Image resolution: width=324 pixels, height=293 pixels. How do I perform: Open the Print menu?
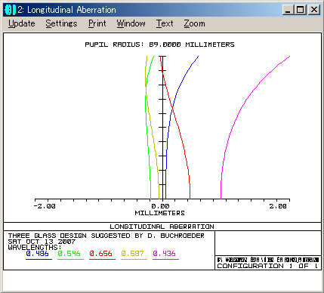pos(97,23)
